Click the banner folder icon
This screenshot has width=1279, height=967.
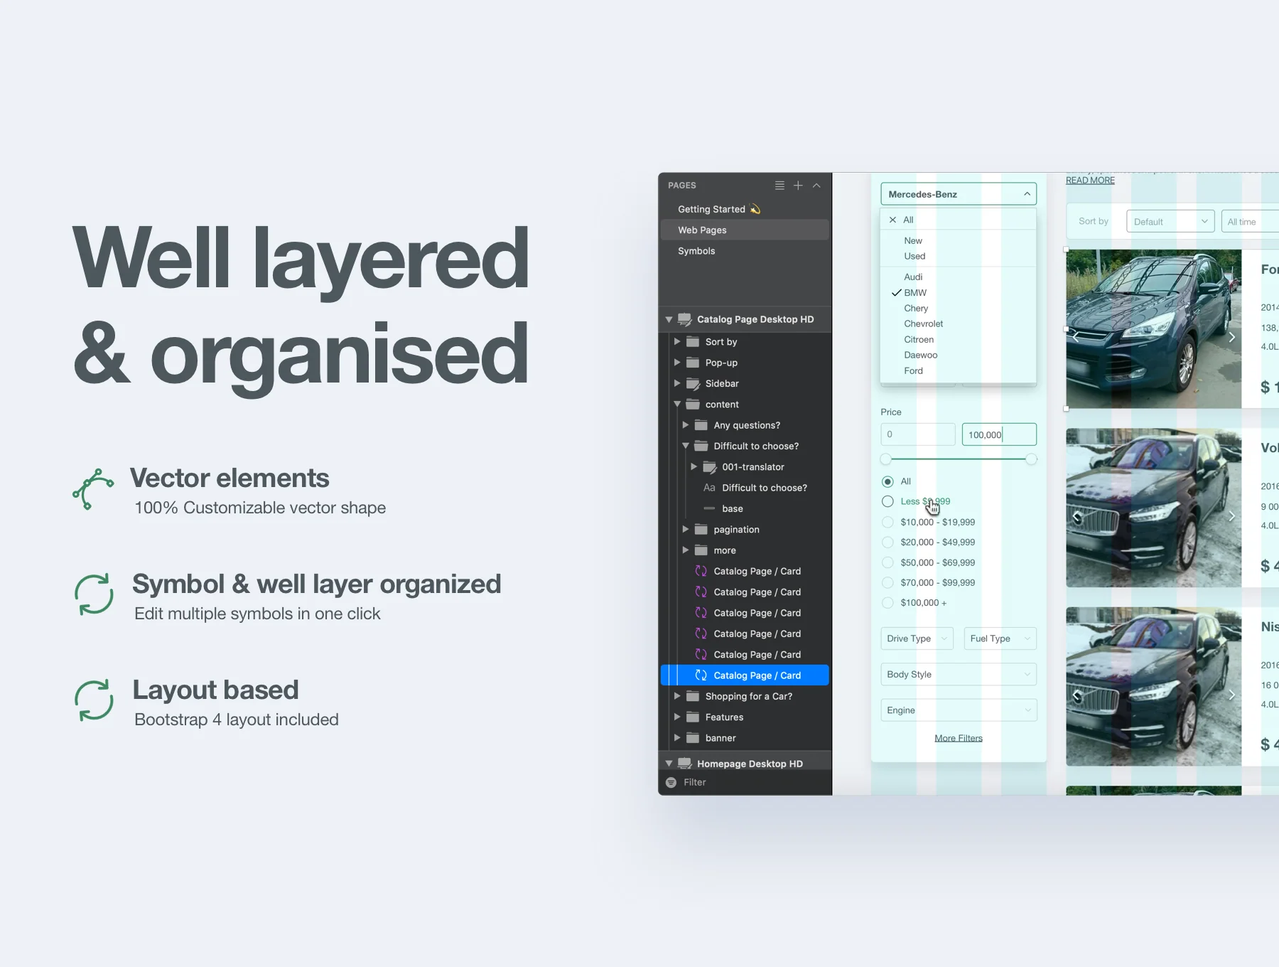point(693,738)
